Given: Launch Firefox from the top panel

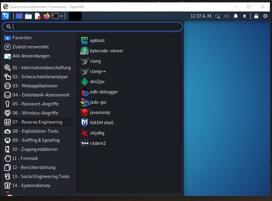Looking at the screenshot, I should pos(47,16).
